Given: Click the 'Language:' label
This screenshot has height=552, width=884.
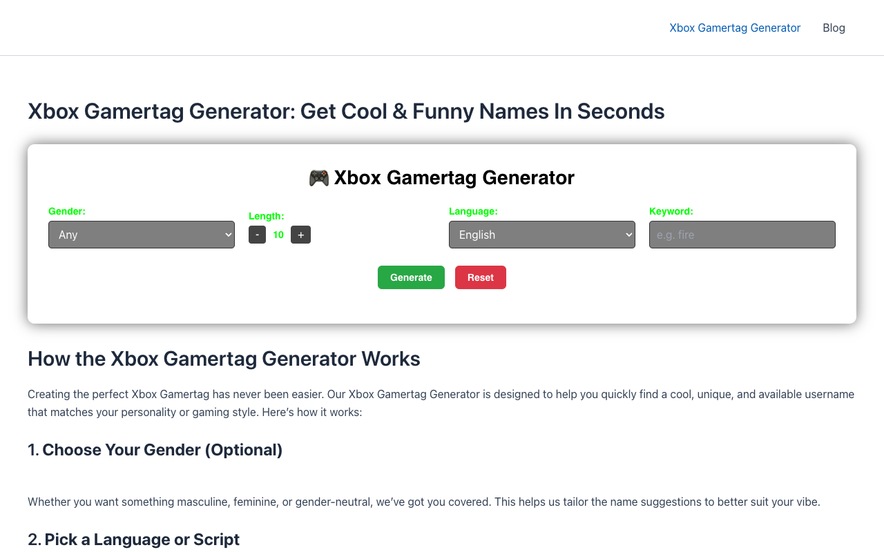Looking at the screenshot, I should tap(473, 211).
